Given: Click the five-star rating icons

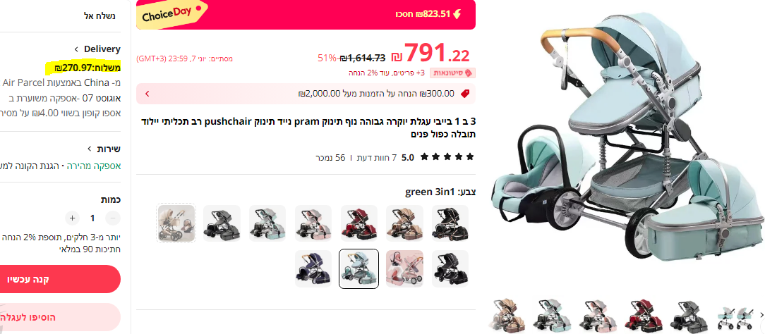Looking at the screenshot, I should pos(447,156).
